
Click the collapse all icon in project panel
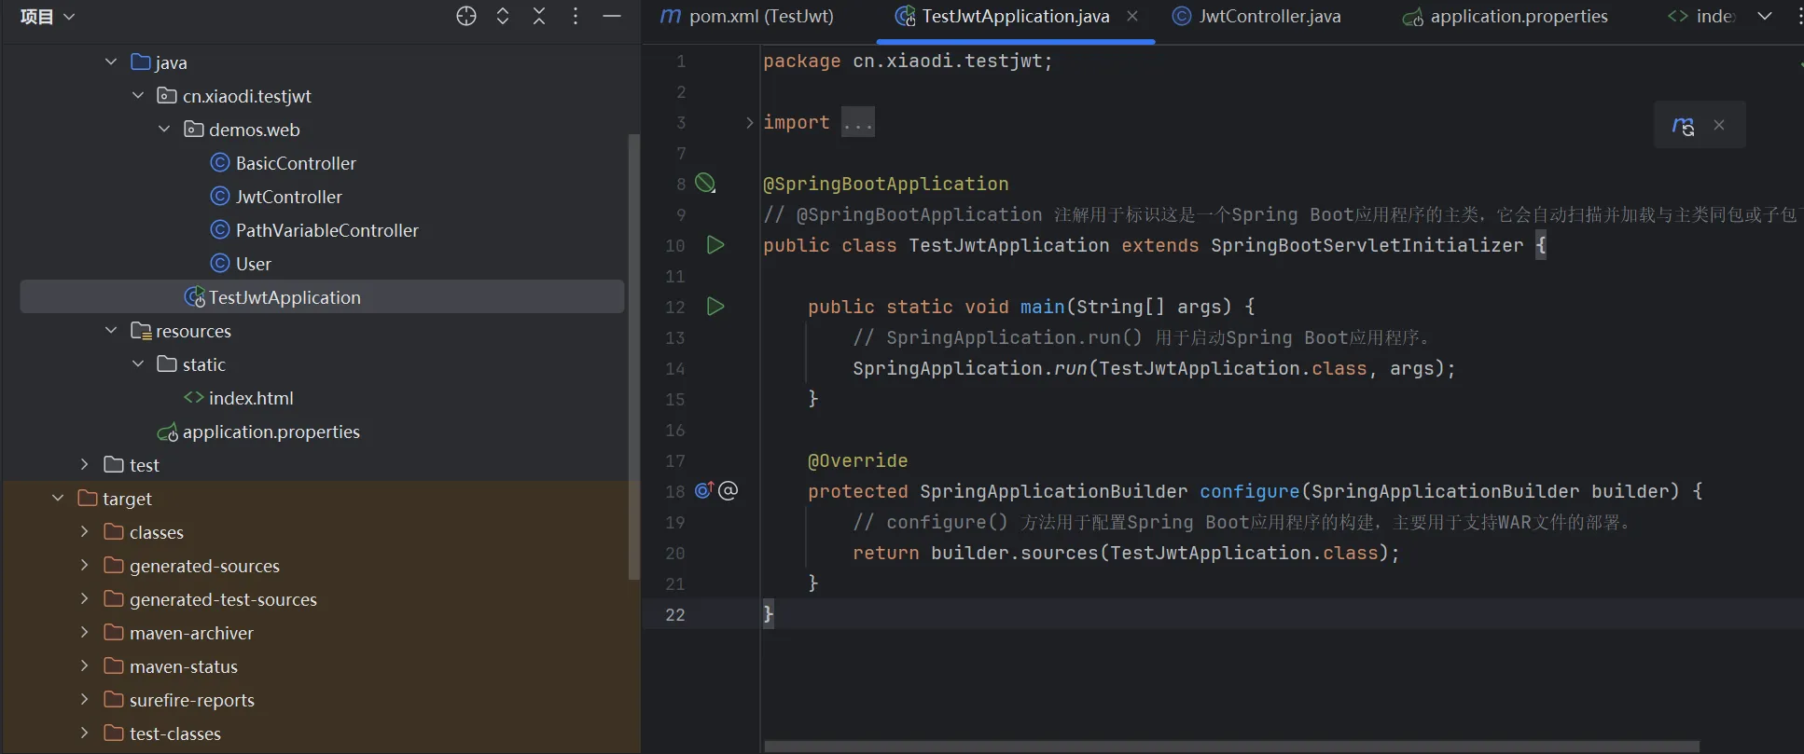539,16
